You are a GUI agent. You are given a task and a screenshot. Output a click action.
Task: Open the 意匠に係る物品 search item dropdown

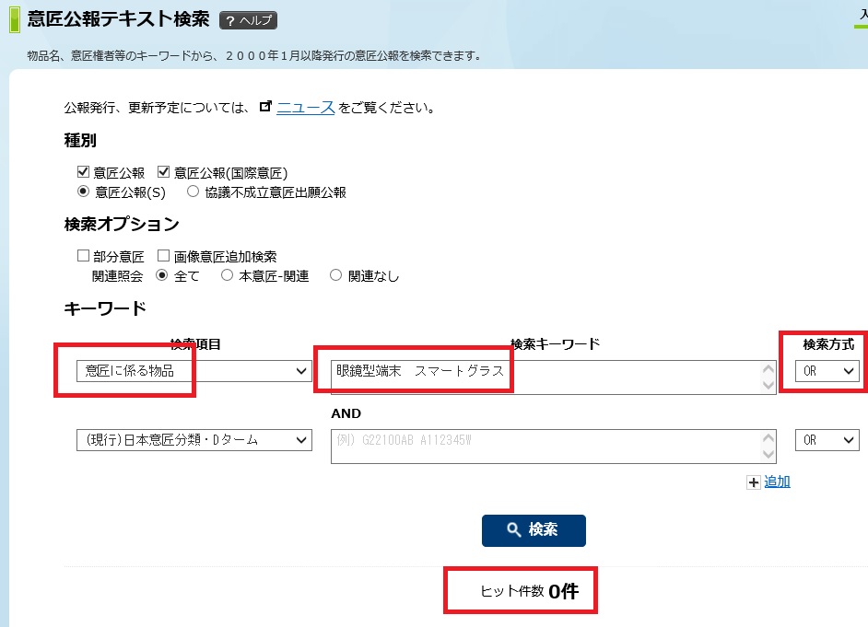(x=194, y=371)
